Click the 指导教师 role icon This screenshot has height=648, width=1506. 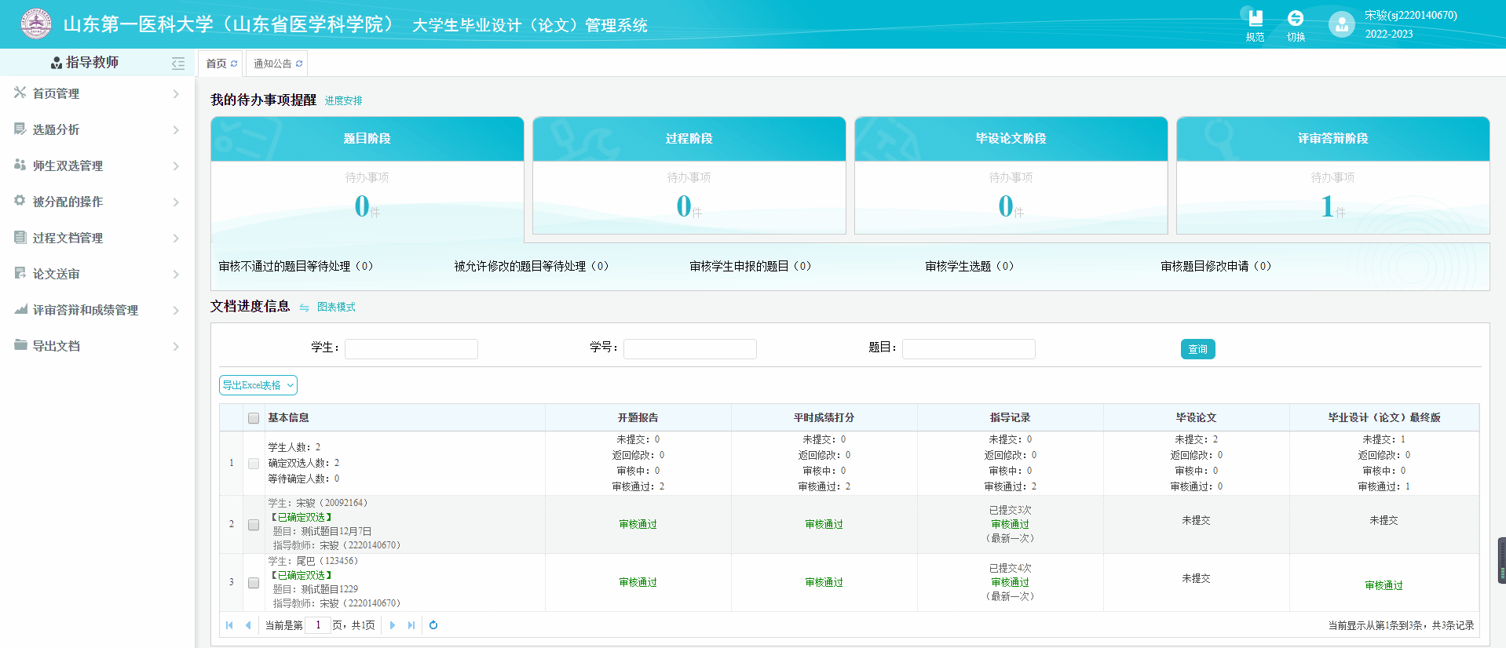[x=57, y=63]
